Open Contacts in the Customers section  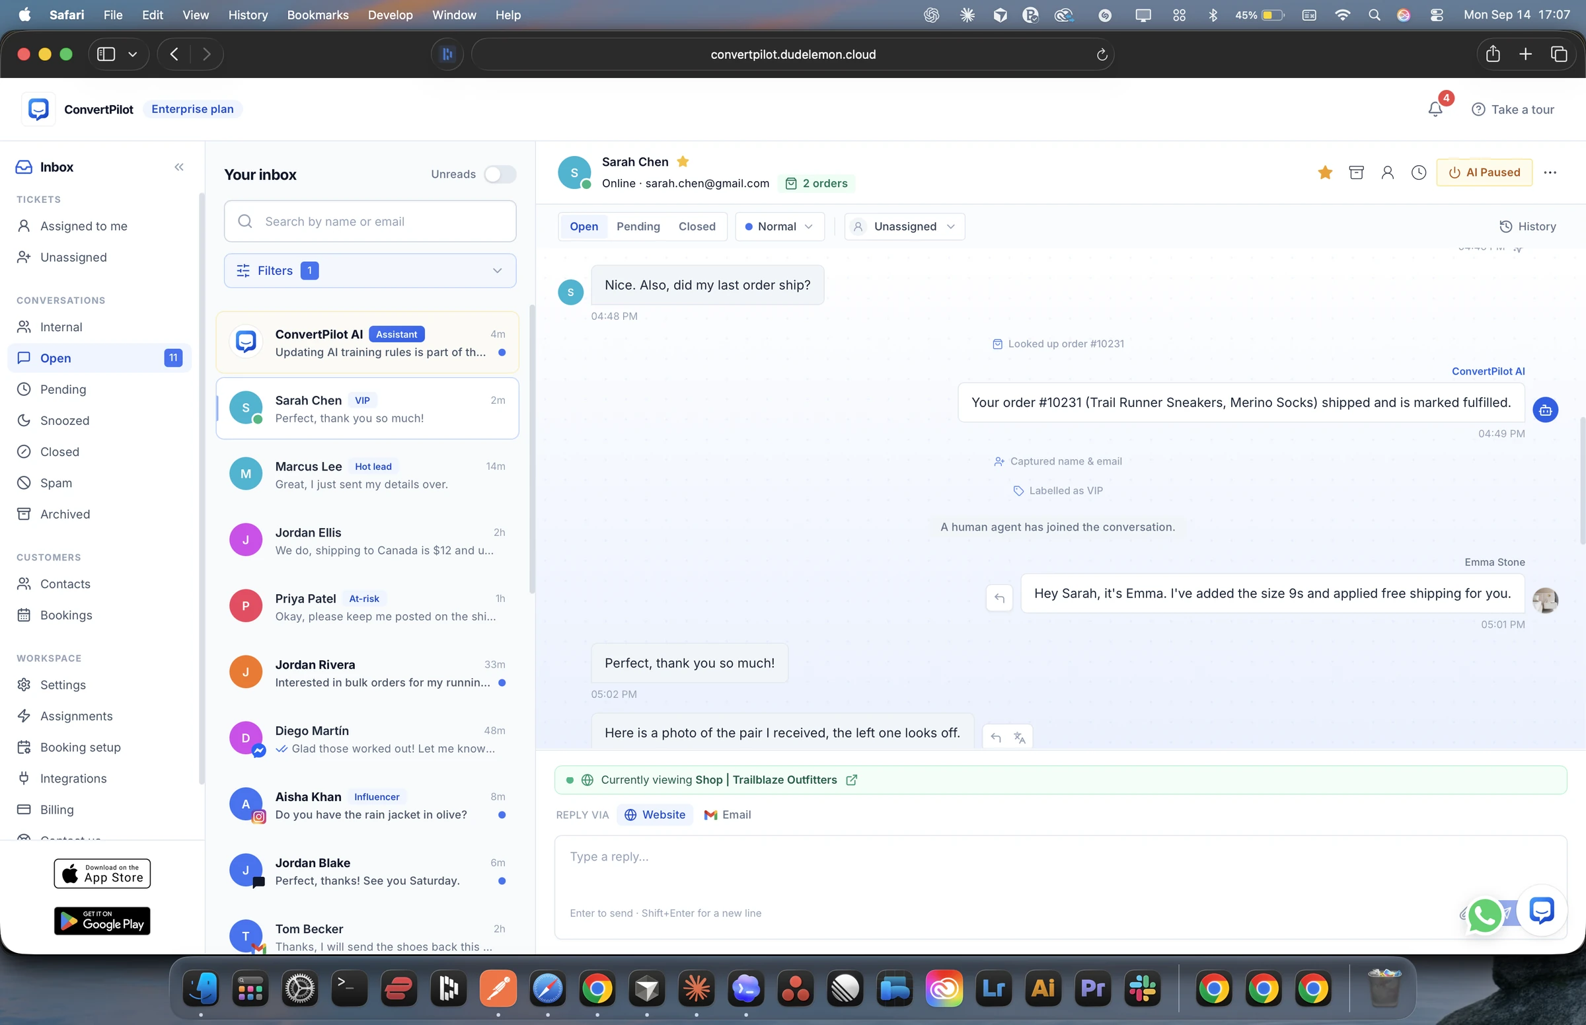(x=100, y=584)
